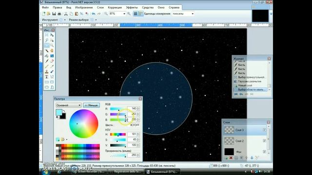Toggle pixel grid button in toolbar
The image size is (312, 175).
pos(136,14)
